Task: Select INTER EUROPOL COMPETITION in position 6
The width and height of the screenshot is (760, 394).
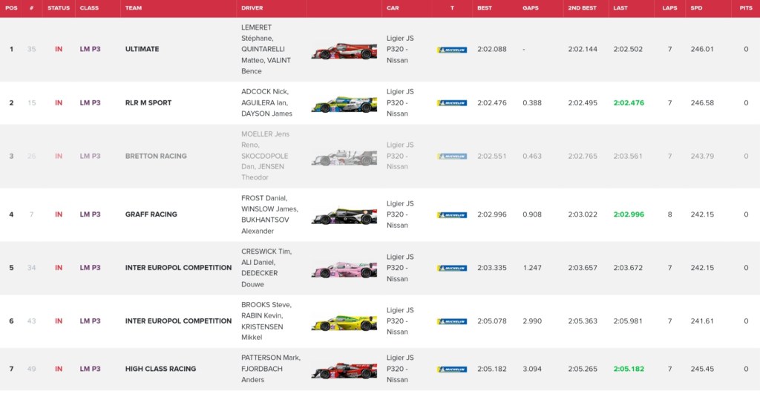Action: [x=178, y=321]
